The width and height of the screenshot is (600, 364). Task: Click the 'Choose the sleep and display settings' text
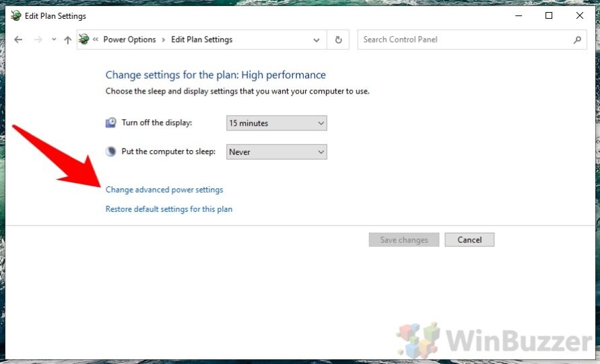click(238, 92)
